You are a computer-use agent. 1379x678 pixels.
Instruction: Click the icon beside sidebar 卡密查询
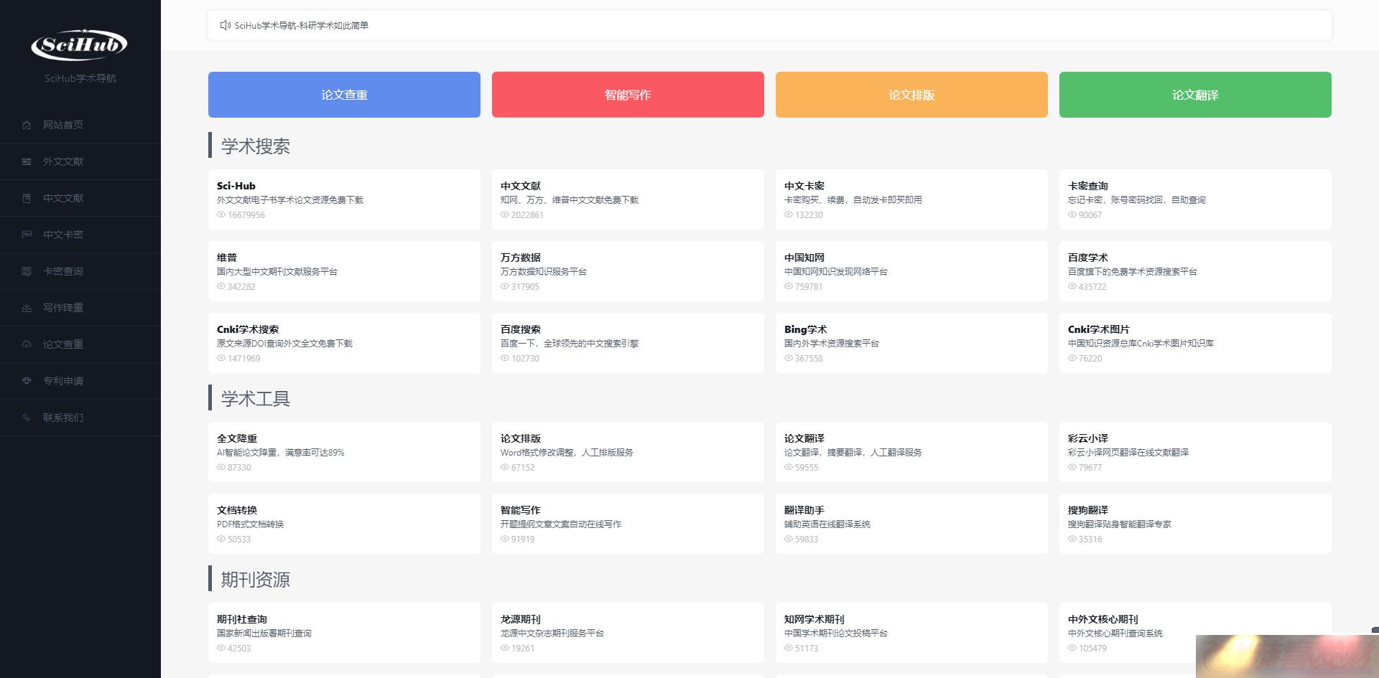[x=27, y=271]
